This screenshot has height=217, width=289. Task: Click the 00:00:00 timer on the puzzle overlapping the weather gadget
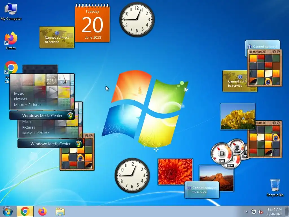(259, 52)
